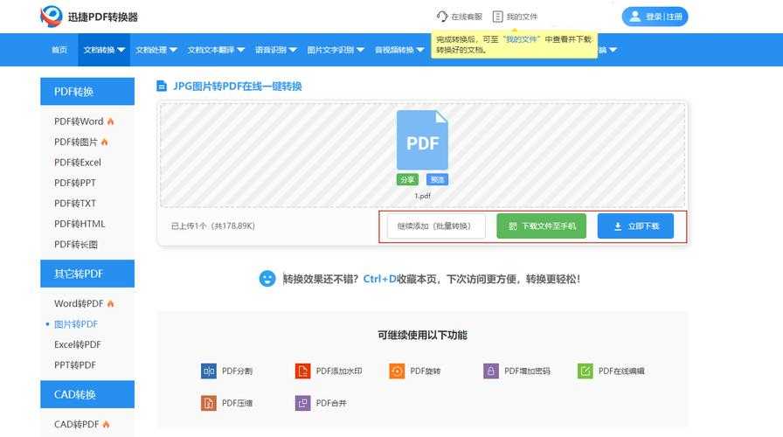Image resolution: width=783 pixels, height=437 pixels.
Task: Expand the 文档处理 dropdown menu
Action: (x=156, y=50)
